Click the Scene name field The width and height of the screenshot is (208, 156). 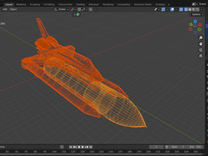pos(202,4)
